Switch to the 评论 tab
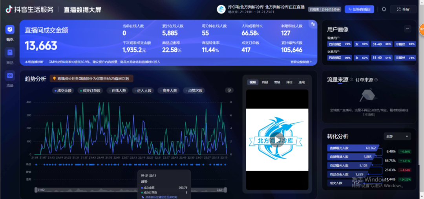The height and width of the screenshot is (199, 424). tap(289, 82)
